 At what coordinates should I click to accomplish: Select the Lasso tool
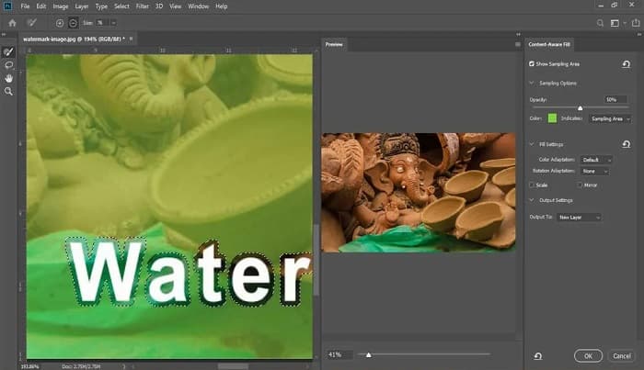pos(8,65)
